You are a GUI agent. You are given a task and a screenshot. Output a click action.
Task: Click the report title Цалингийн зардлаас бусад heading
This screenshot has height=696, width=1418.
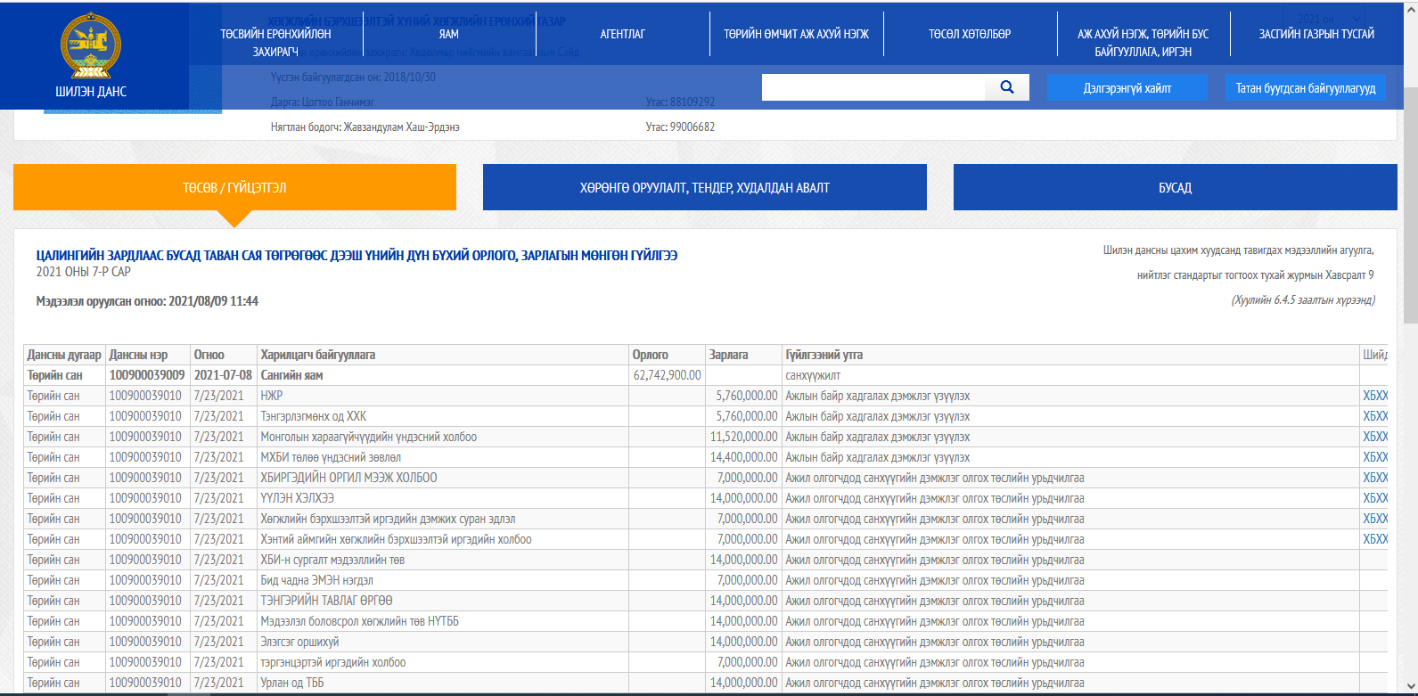click(357, 256)
